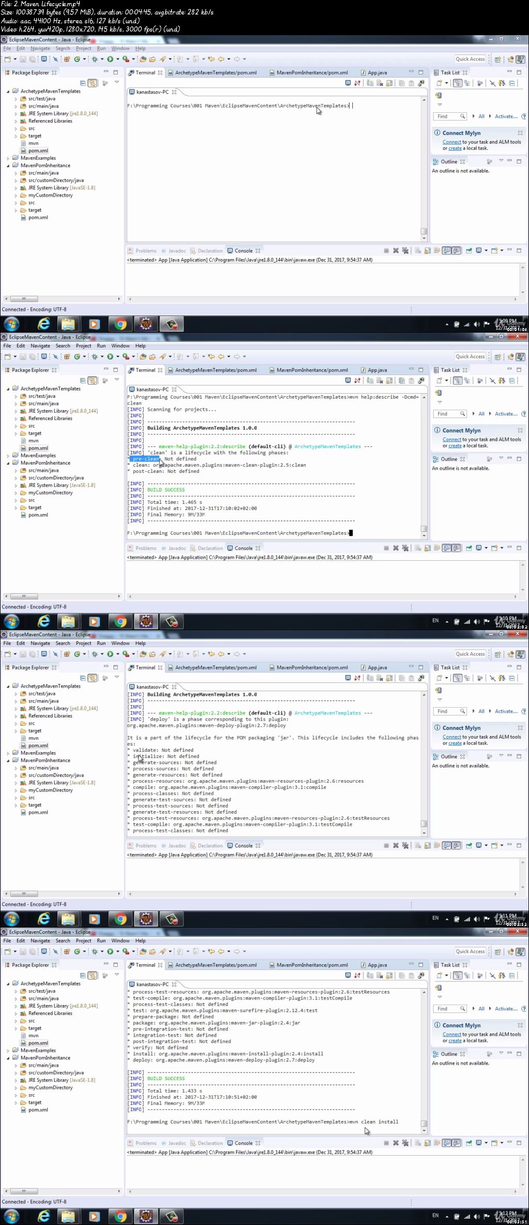Open Run menu in 00:01:04 frame

(x=101, y=49)
